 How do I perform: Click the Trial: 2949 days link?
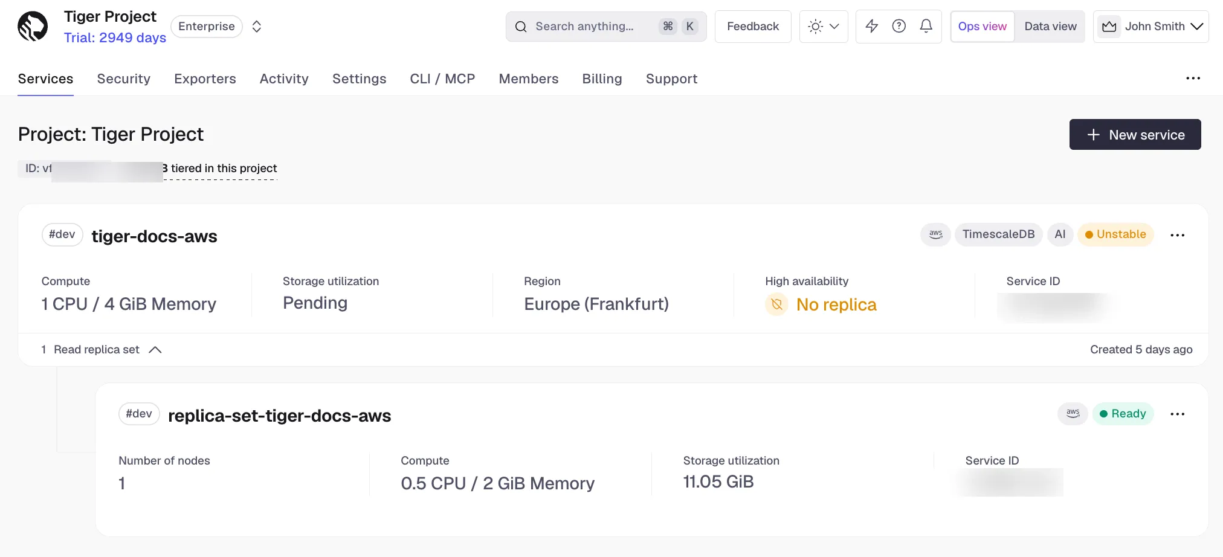click(115, 37)
